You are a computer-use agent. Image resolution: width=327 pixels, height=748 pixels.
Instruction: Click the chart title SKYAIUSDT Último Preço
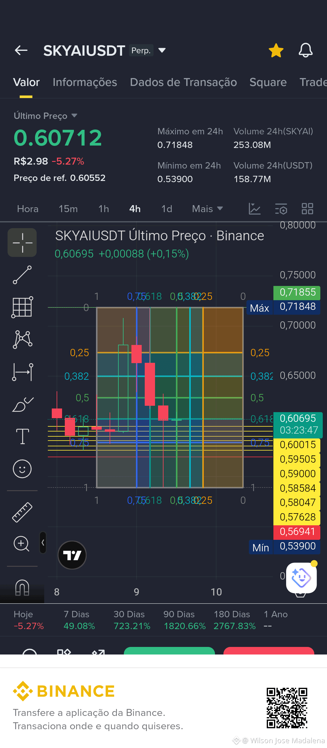click(x=160, y=236)
